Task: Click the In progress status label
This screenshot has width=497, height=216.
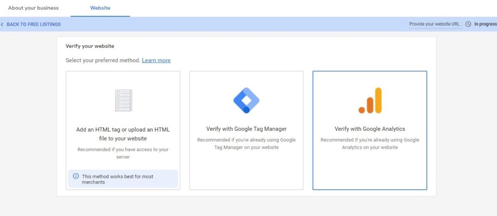Action: 485,24
